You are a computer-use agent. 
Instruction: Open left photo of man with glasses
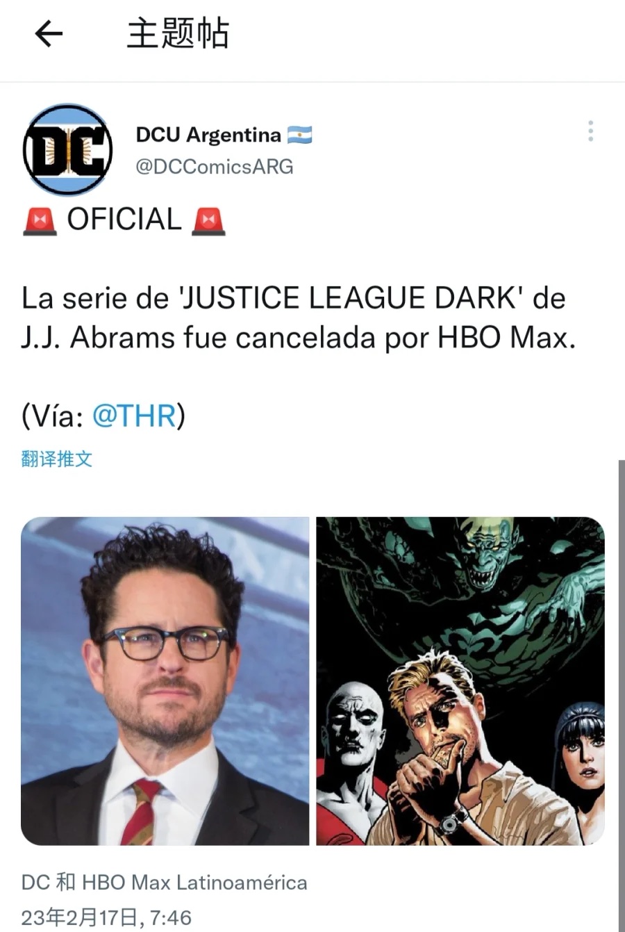165,681
